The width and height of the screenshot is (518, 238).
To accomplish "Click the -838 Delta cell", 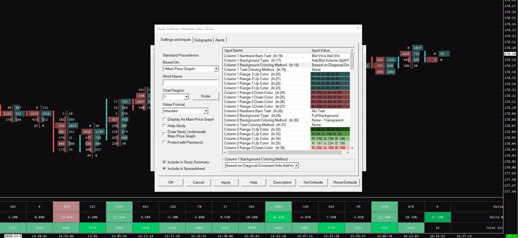I will pos(66,207).
